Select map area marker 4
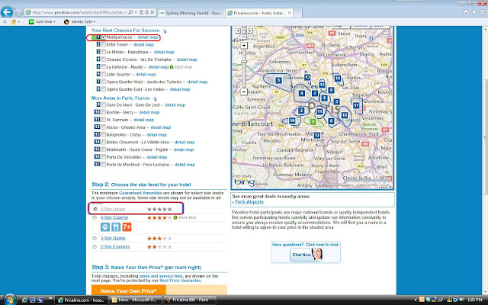 [302, 93]
